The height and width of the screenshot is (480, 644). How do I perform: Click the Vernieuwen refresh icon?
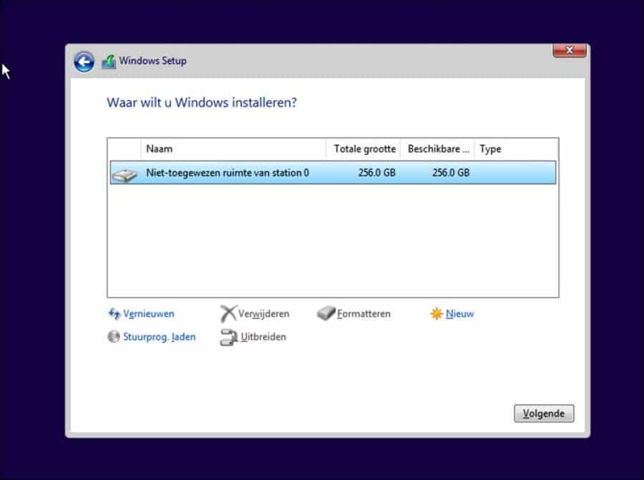pos(114,314)
